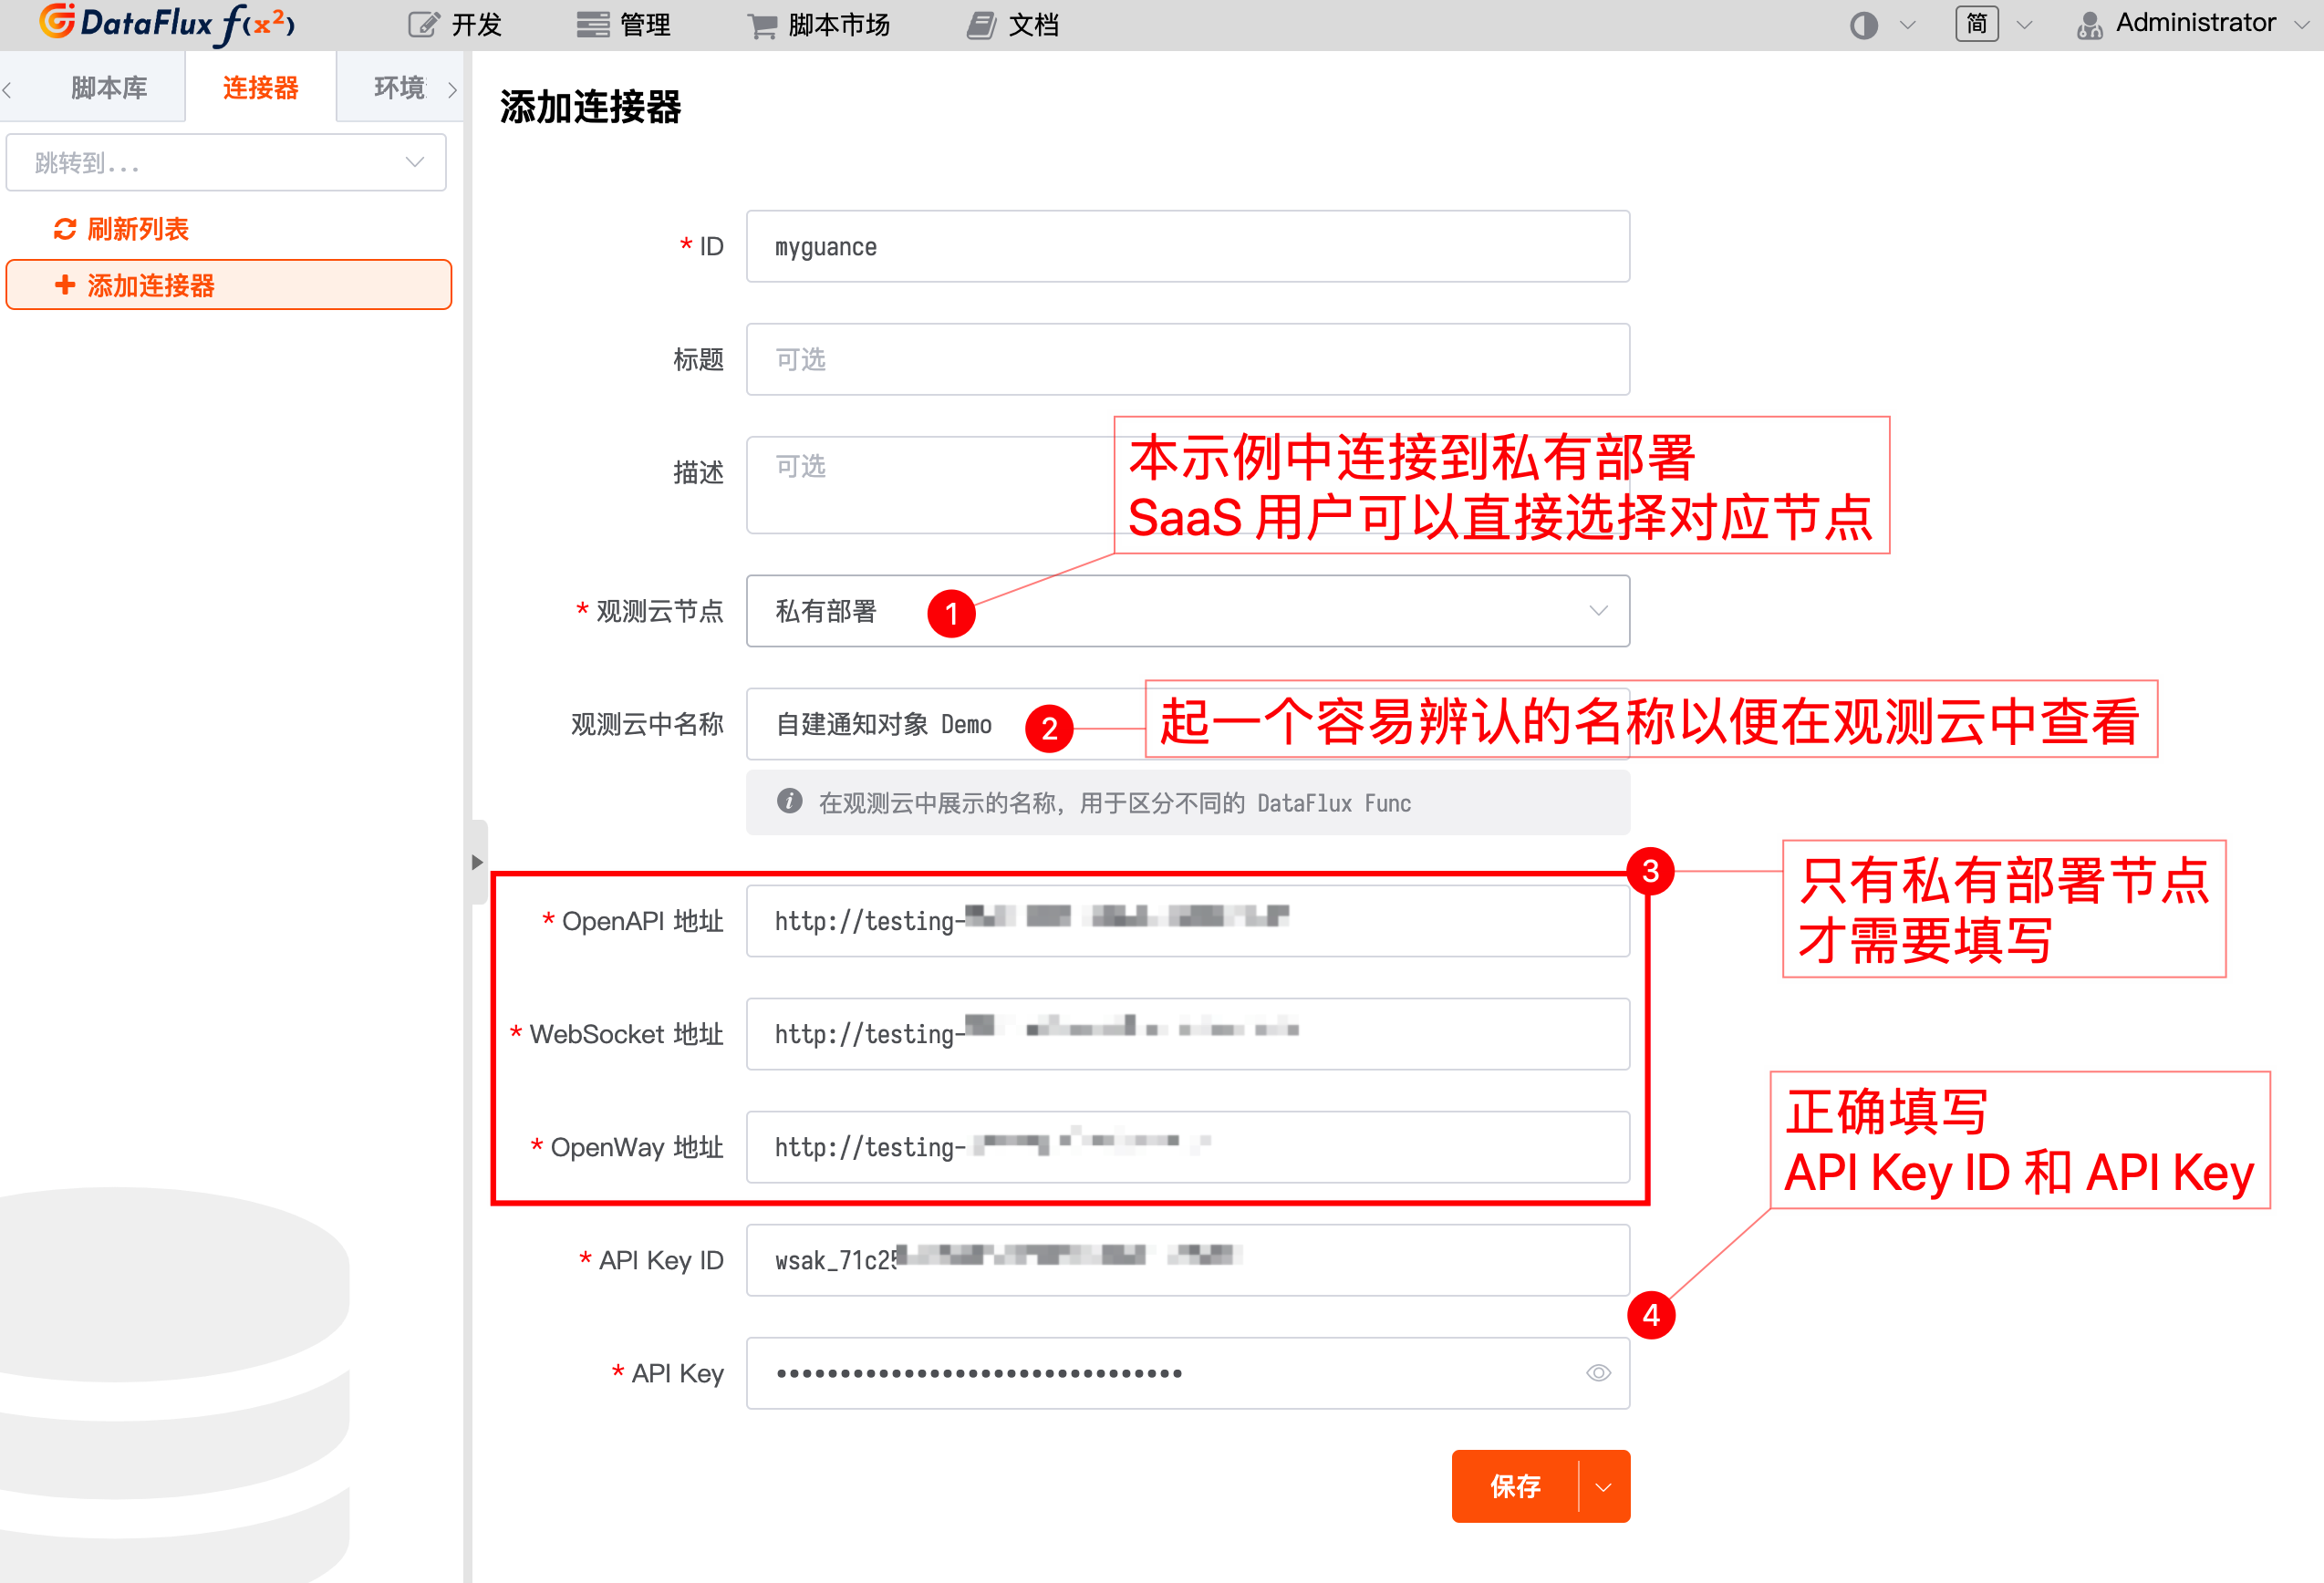The image size is (2324, 1583).
Task: Click the theme contrast icon
Action: (1863, 25)
